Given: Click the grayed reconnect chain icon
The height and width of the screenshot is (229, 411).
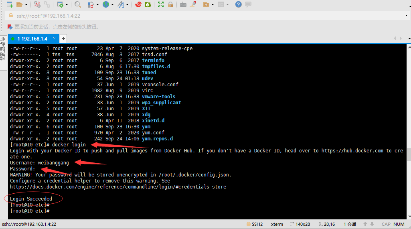Looking at the screenshot, I should click(47, 4).
